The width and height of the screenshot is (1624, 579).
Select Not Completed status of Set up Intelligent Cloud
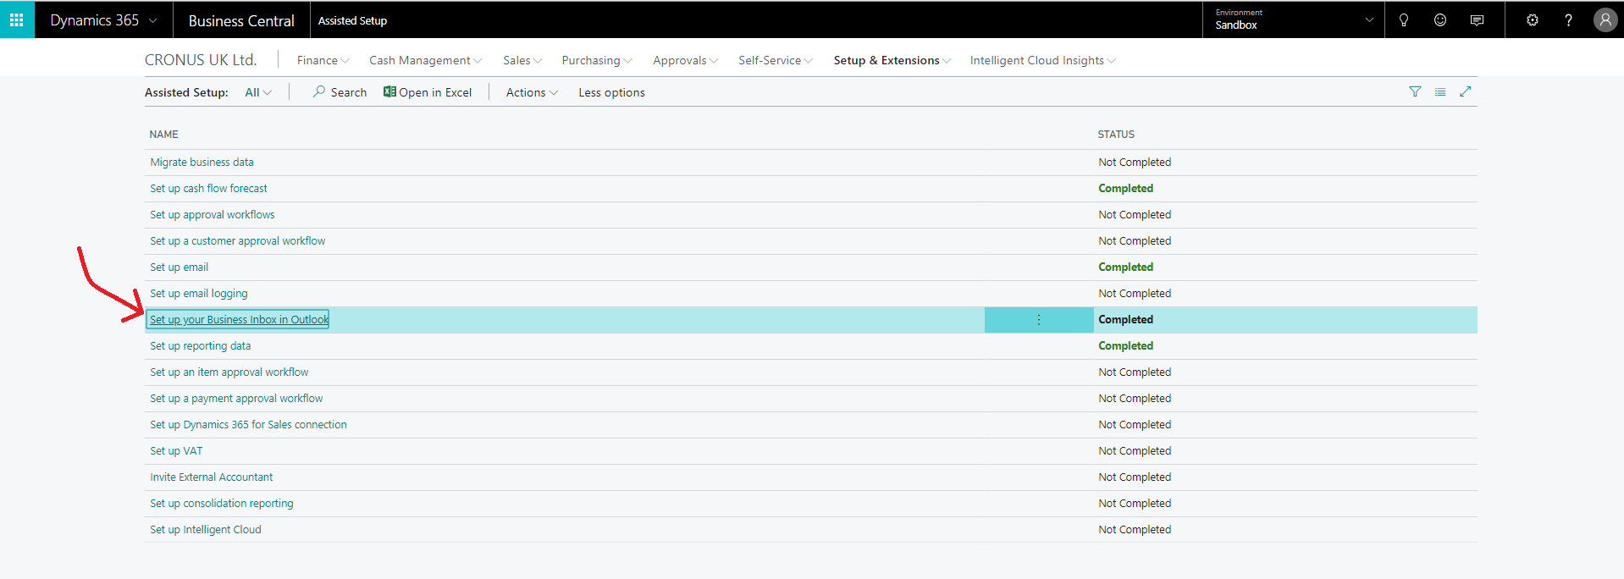1135,530
